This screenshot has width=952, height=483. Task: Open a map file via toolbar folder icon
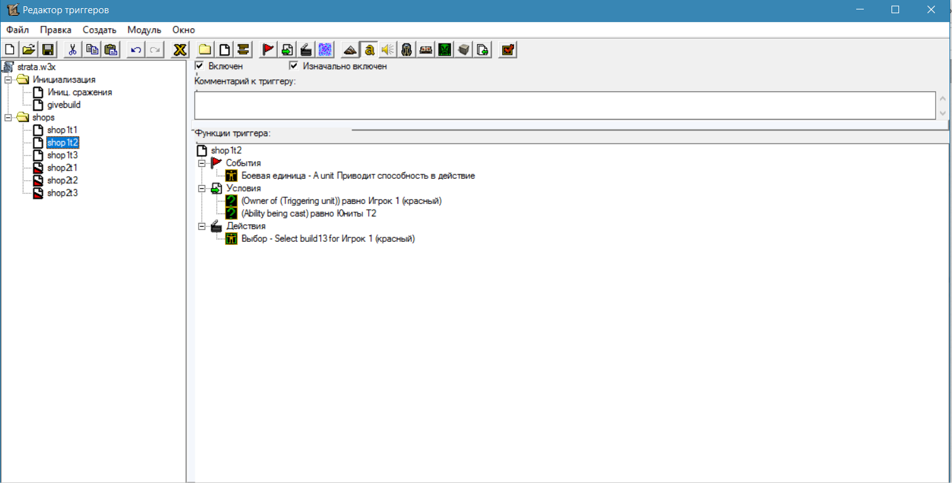[28, 50]
